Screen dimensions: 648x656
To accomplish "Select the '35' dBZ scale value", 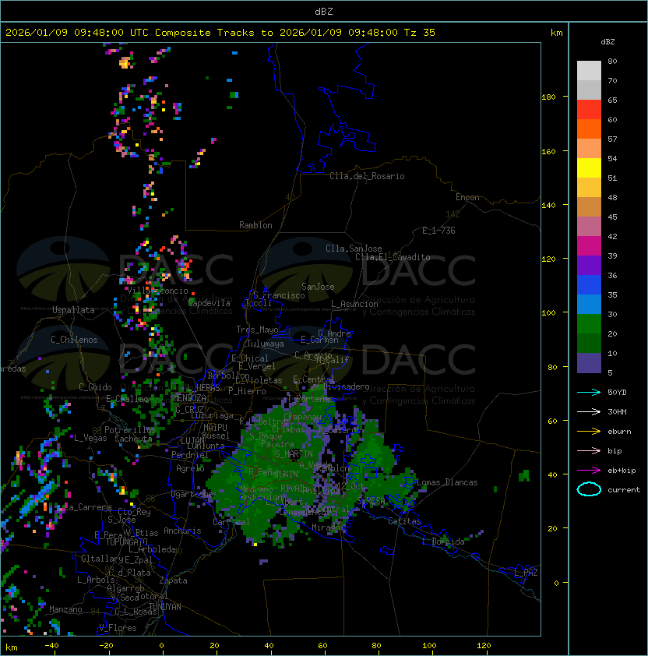I will click(x=612, y=295).
